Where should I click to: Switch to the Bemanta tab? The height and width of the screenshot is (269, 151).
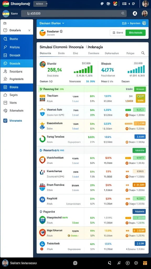(x=45, y=53)
